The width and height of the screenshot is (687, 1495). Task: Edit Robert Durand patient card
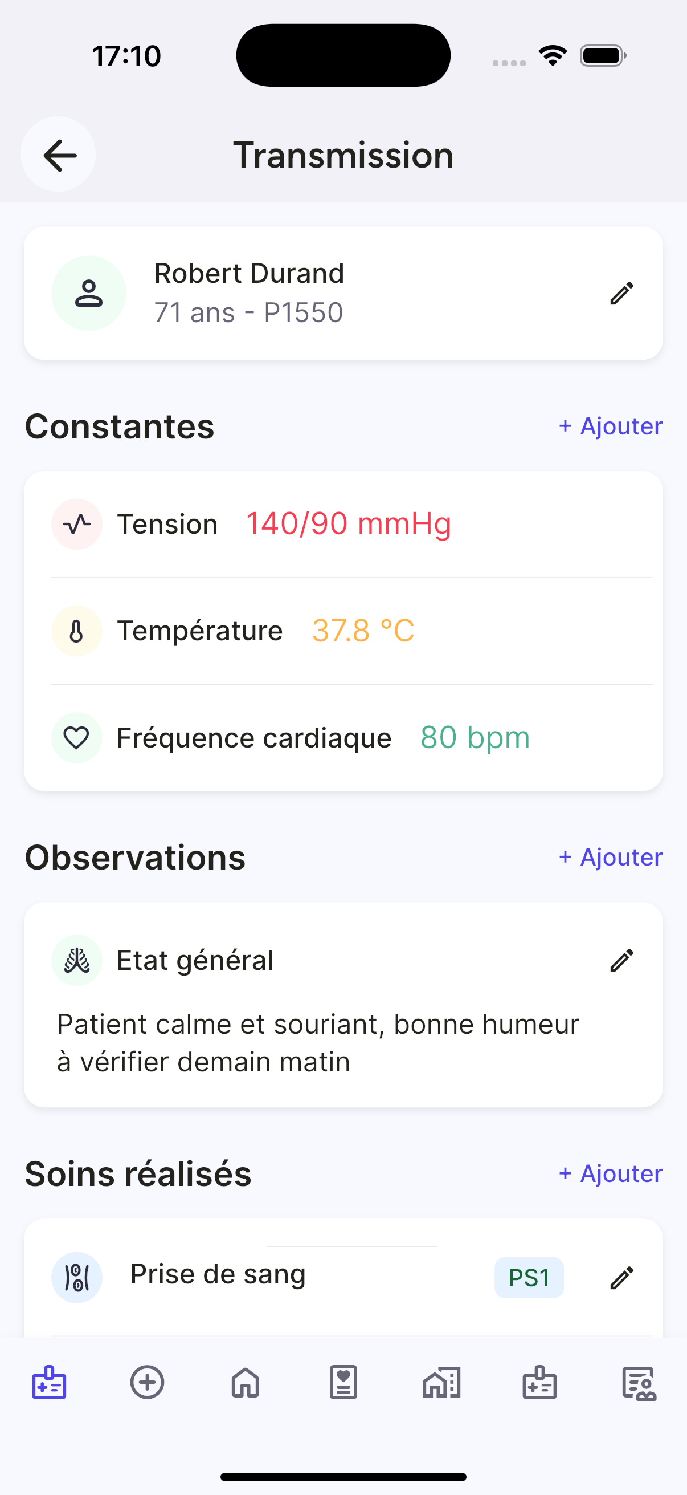tap(621, 293)
